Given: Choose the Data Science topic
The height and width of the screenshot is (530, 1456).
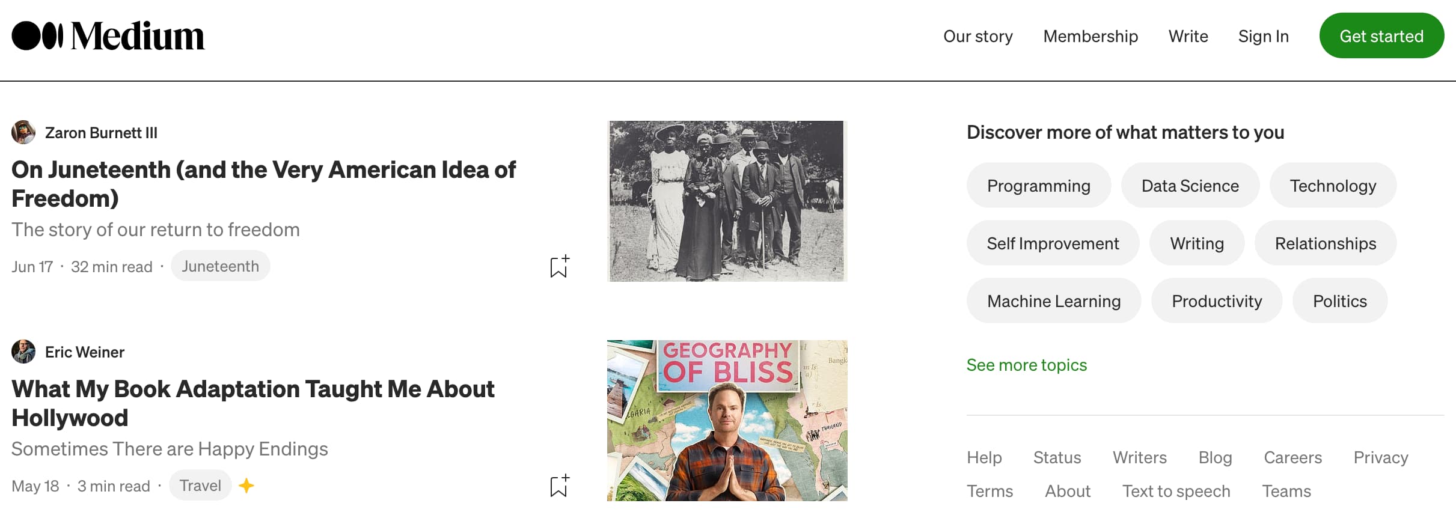Looking at the screenshot, I should pyautogui.click(x=1190, y=186).
